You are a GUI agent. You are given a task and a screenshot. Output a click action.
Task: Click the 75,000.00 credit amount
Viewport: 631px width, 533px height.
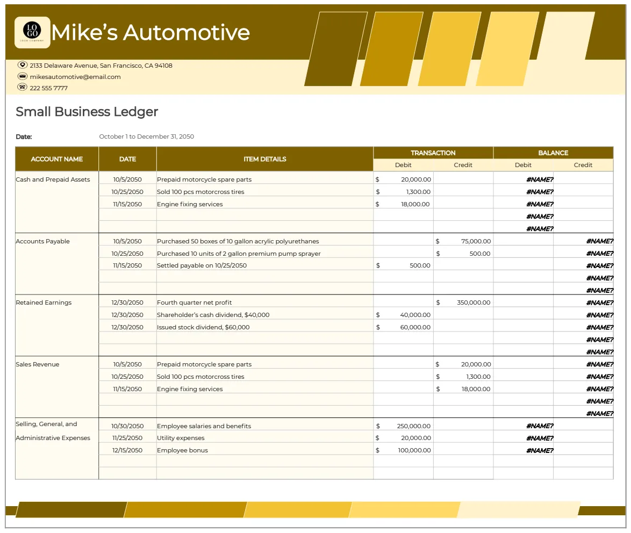click(x=463, y=241)
